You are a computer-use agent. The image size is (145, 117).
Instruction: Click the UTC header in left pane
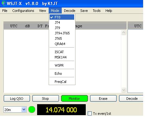[14, 26]
